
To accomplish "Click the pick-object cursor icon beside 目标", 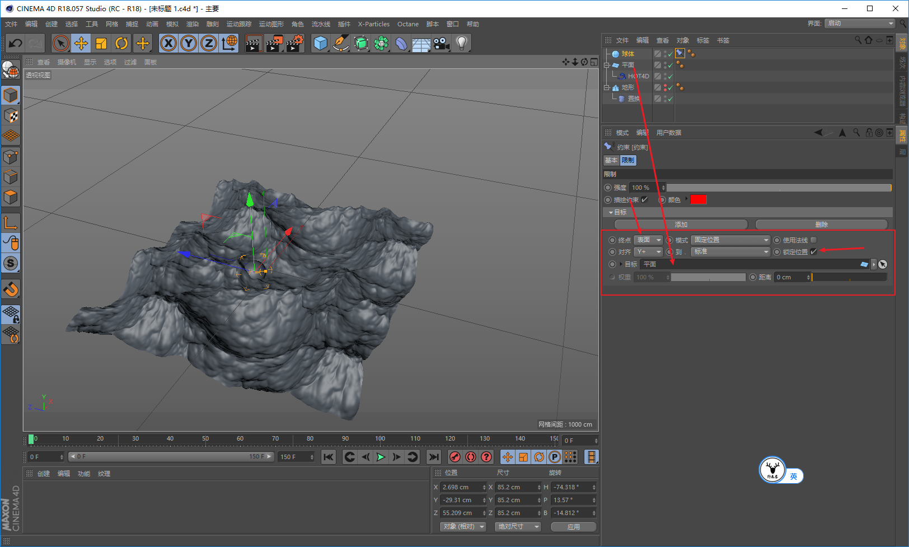I will [x=883, y=264].
